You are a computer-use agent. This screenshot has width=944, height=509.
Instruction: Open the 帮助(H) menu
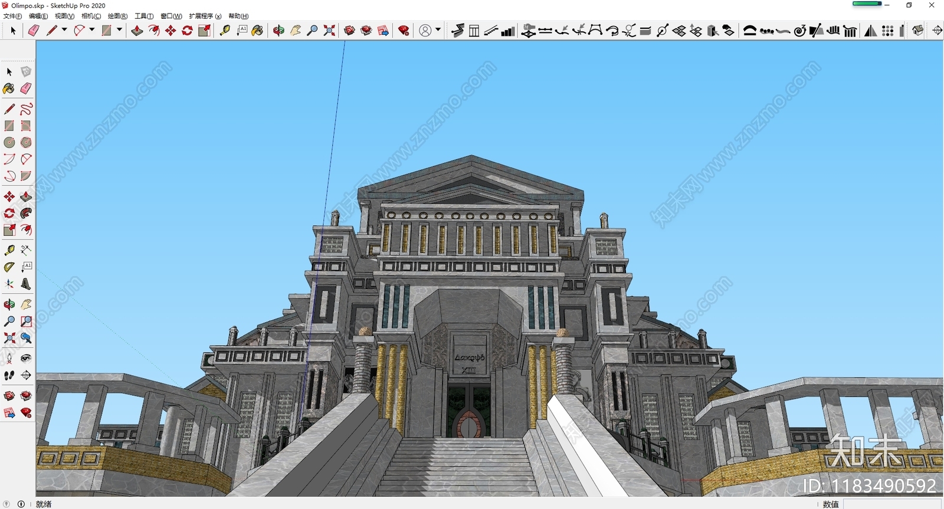coord(238,16)
